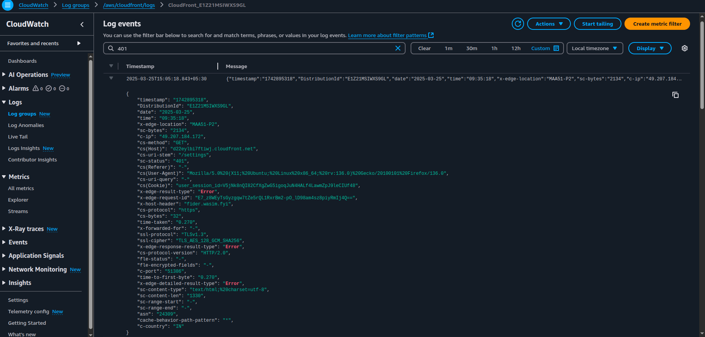Select the 30m time range
Viewport: 705px width, 337px height.
(472, 48)
